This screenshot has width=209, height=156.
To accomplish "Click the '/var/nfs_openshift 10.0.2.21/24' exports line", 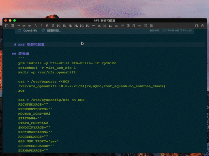I will tap(92, 86).
